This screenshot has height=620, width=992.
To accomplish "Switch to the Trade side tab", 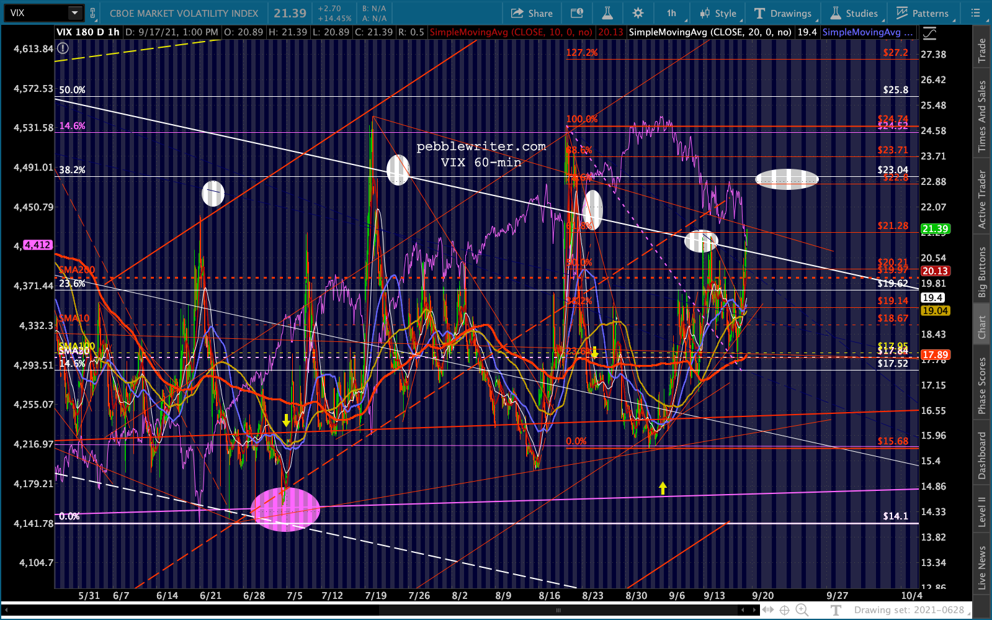I will point(981,50).
